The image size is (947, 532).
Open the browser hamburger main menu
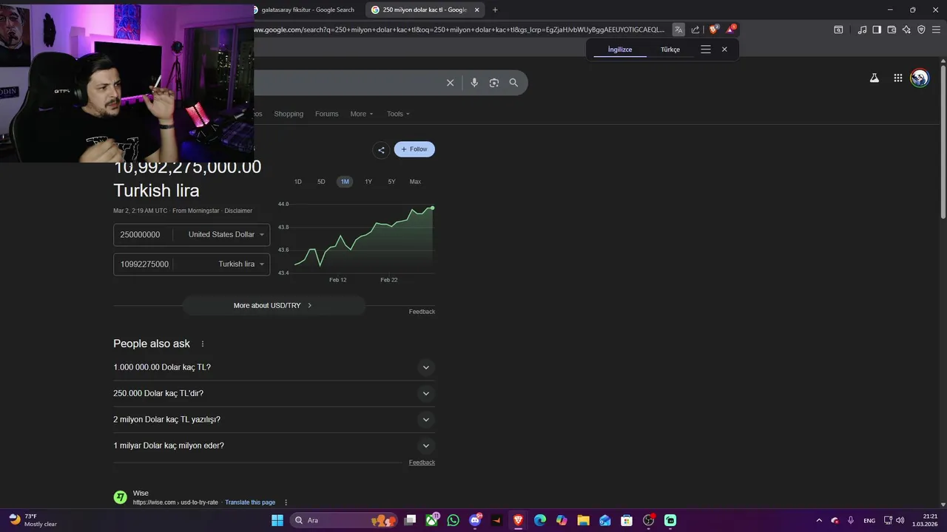point(937,30)
